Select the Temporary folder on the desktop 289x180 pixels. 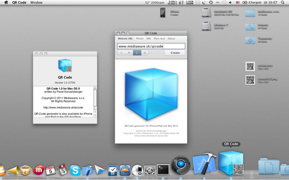pos(250,40)
